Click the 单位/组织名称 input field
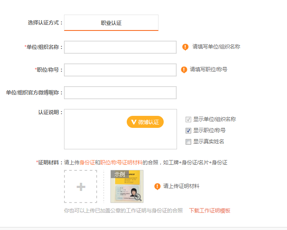287x230 pixels. [120, 47]
